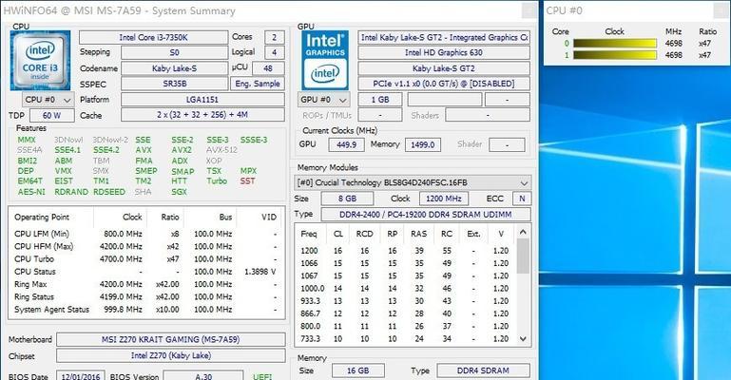731x380 pixels.
Task: Click the Freq column header in timings table
Action: pos(310,234)
